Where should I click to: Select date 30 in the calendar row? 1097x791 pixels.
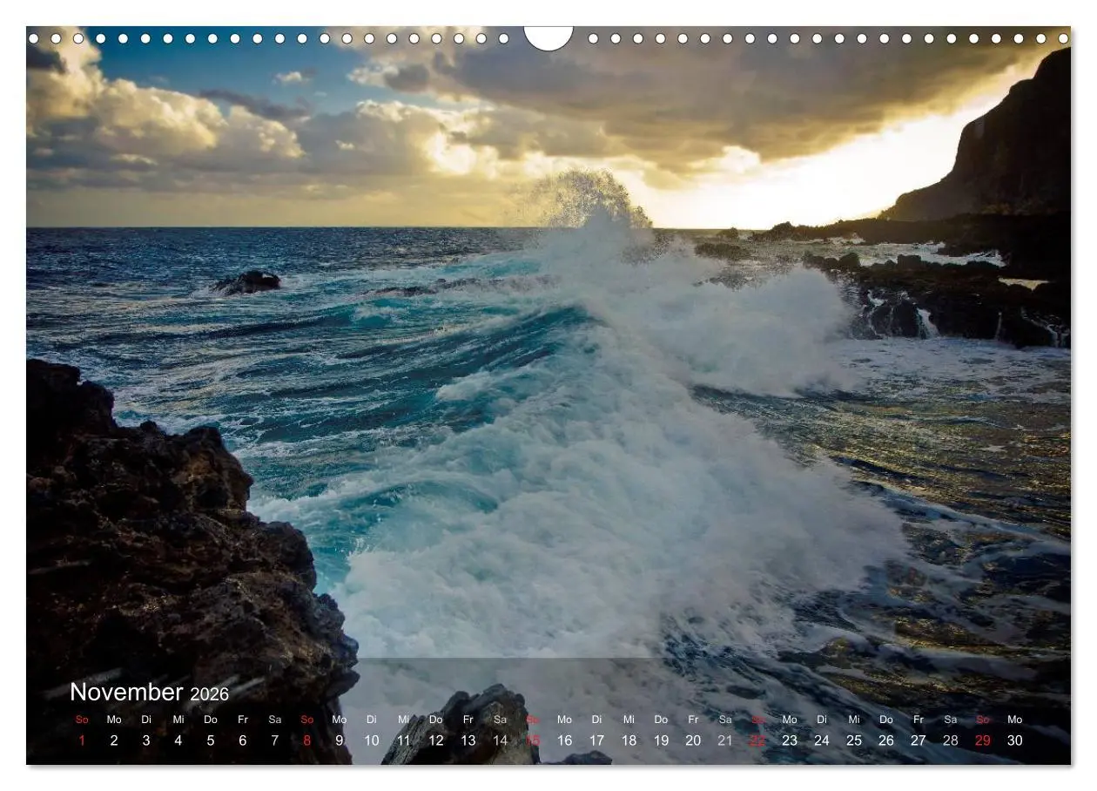point(1015,740)
